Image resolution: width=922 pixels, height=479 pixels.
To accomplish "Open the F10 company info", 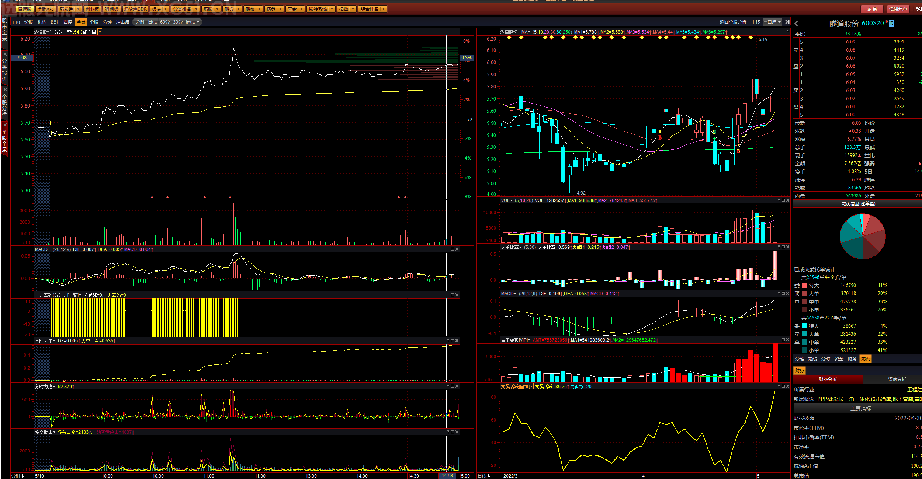I will pyautogui.click(x=16, y=22).
